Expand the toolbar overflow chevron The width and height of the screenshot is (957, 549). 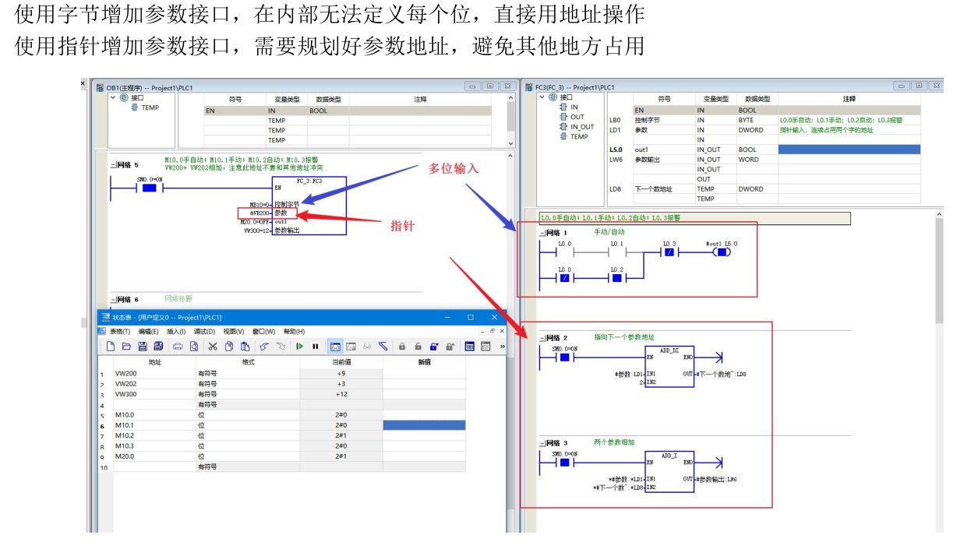pos(503,347)
